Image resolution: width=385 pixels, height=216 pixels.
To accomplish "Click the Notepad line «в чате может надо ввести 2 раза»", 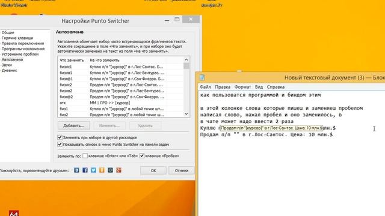I will [247, 121].
